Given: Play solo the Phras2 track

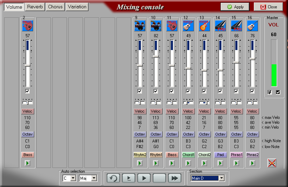Looking at the screenshot, I should (252, 163).
